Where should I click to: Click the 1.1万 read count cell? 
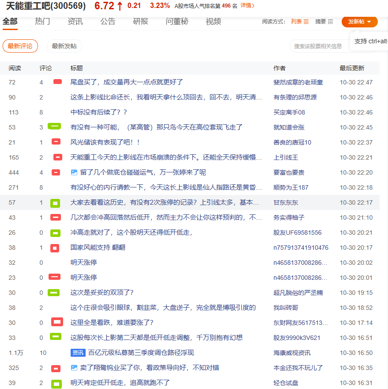[x=16, y=353]
